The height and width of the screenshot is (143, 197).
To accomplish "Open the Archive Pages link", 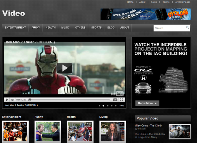I will click(x=183, y=2).
